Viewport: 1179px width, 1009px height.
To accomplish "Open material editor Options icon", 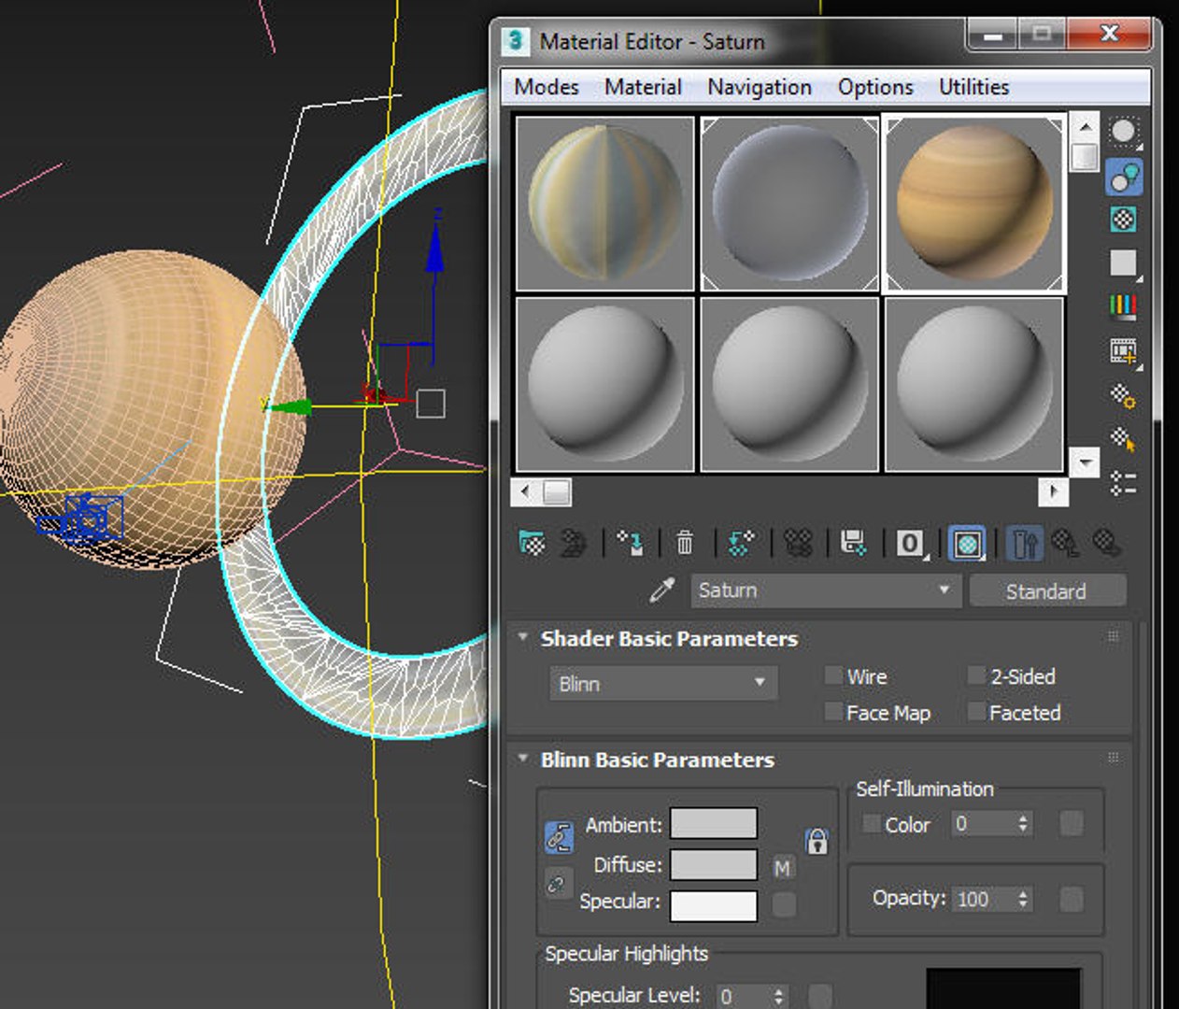I will point(1124,396).
